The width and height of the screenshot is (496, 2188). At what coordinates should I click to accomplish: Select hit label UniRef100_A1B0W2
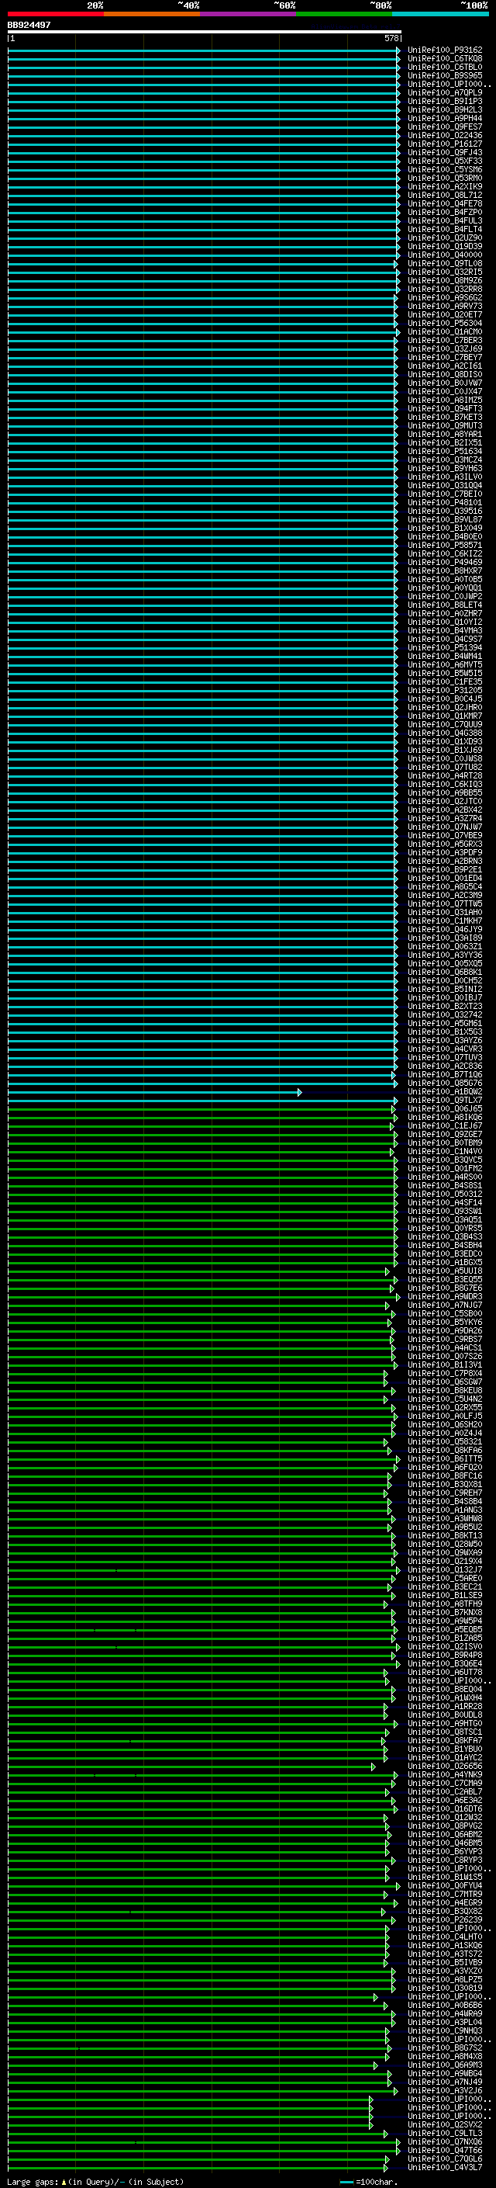point(445,1091)
